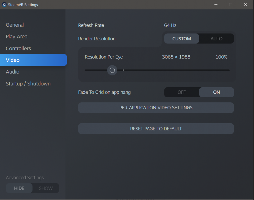This screenshot has height=200, width=254.
Task: Open Startup / Shutdown settings
Action: click(28, 83)
